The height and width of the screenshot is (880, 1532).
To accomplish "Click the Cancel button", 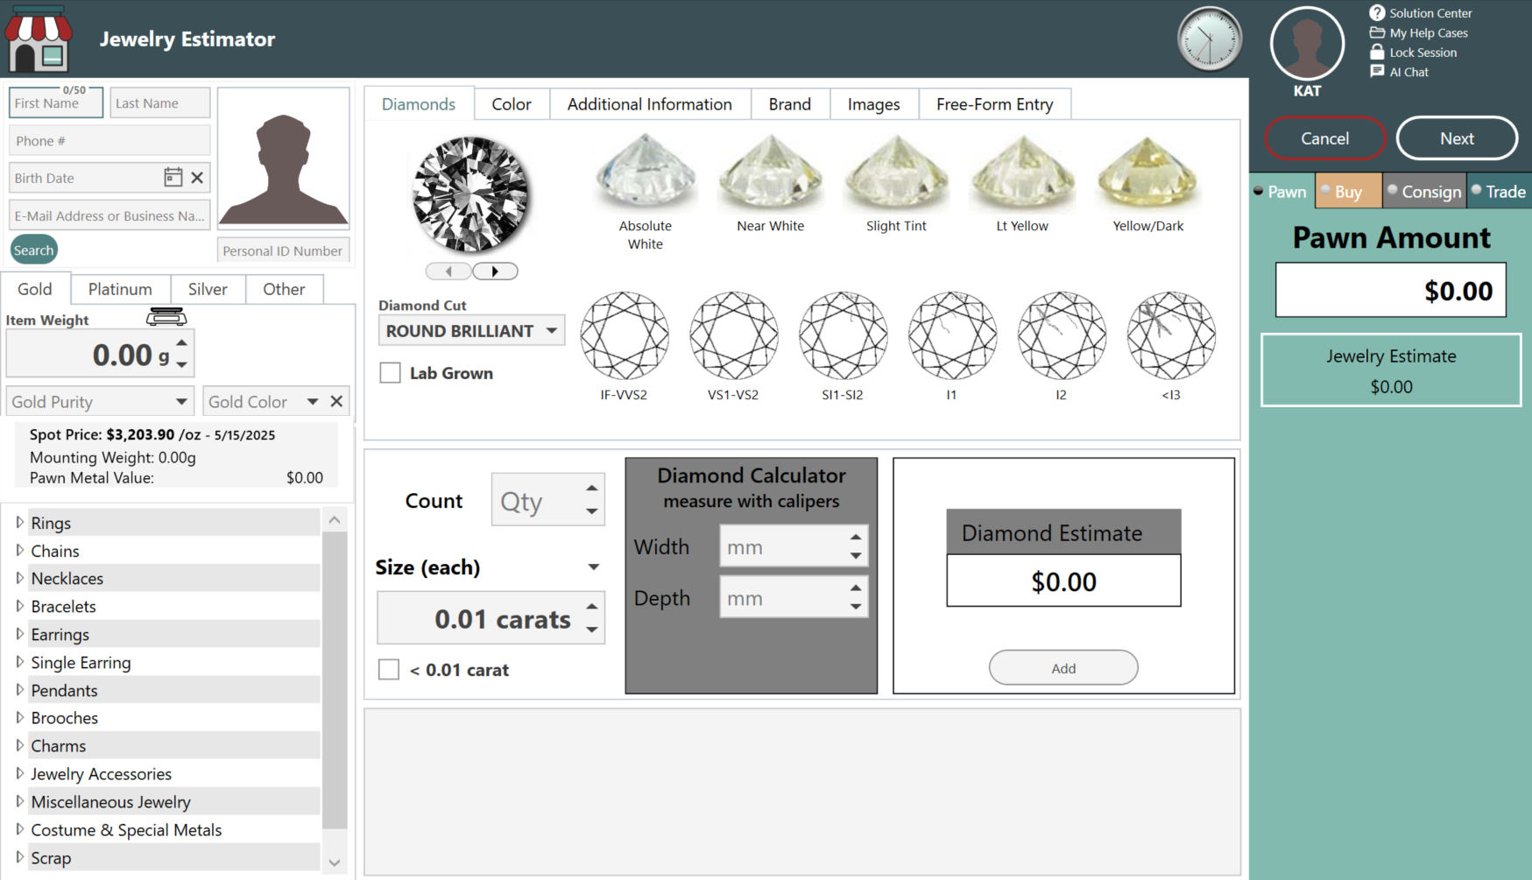I will click(x=1325, y=138).
